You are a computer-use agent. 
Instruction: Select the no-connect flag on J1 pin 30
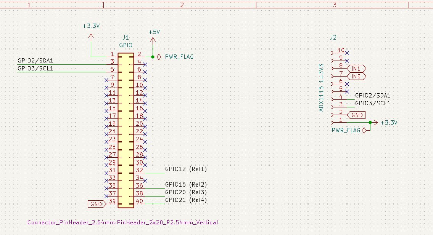click(x=145, y=165)
